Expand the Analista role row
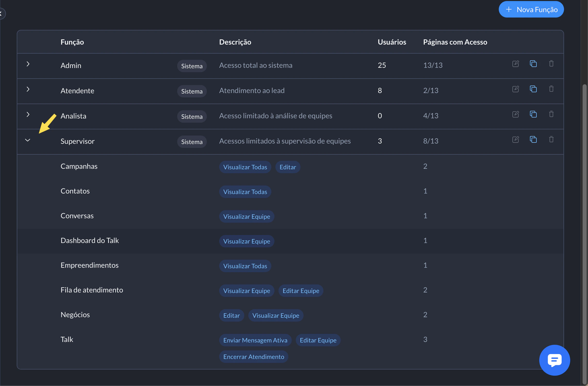This screenshot has height=386, width=588. [28, 114]
